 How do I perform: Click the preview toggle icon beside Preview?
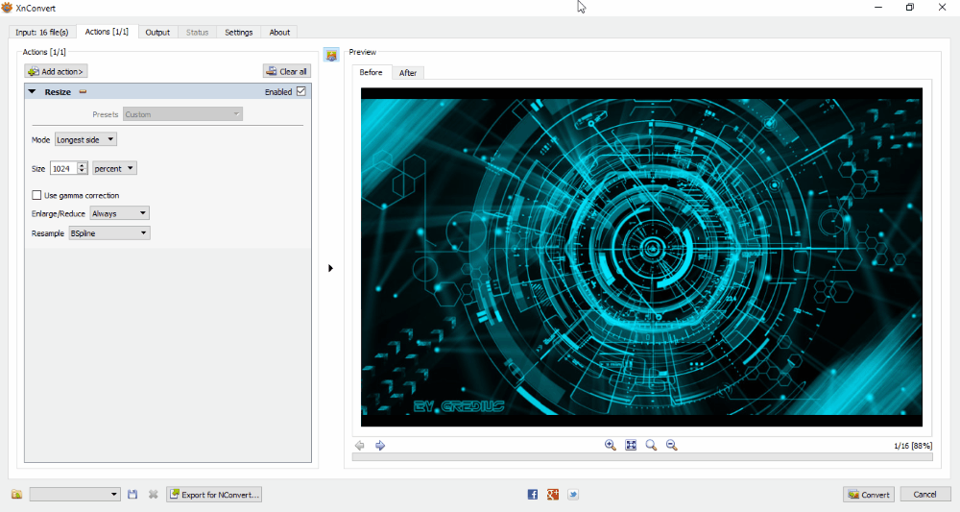click(x=331, y=55)
